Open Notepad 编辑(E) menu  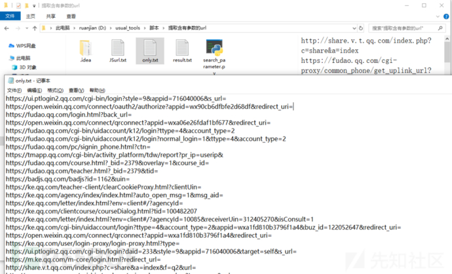pyautogui.click(x=35, y=90)
